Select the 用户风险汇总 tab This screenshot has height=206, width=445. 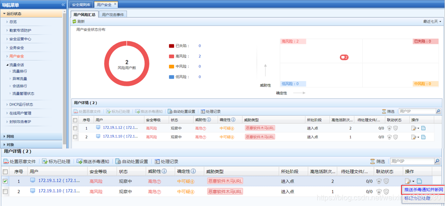(x=84, y=15)
